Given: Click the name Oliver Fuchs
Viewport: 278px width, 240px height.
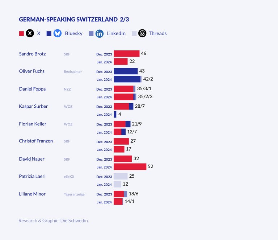Looking at the screenshot, I should 31,71.
